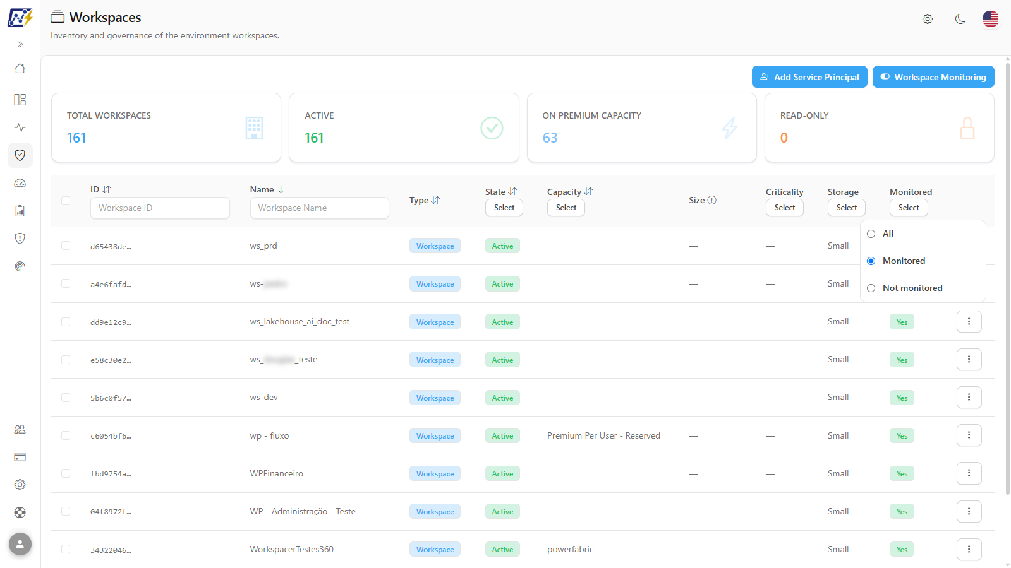Click the top-right settings gear icon

coord(928,19)
